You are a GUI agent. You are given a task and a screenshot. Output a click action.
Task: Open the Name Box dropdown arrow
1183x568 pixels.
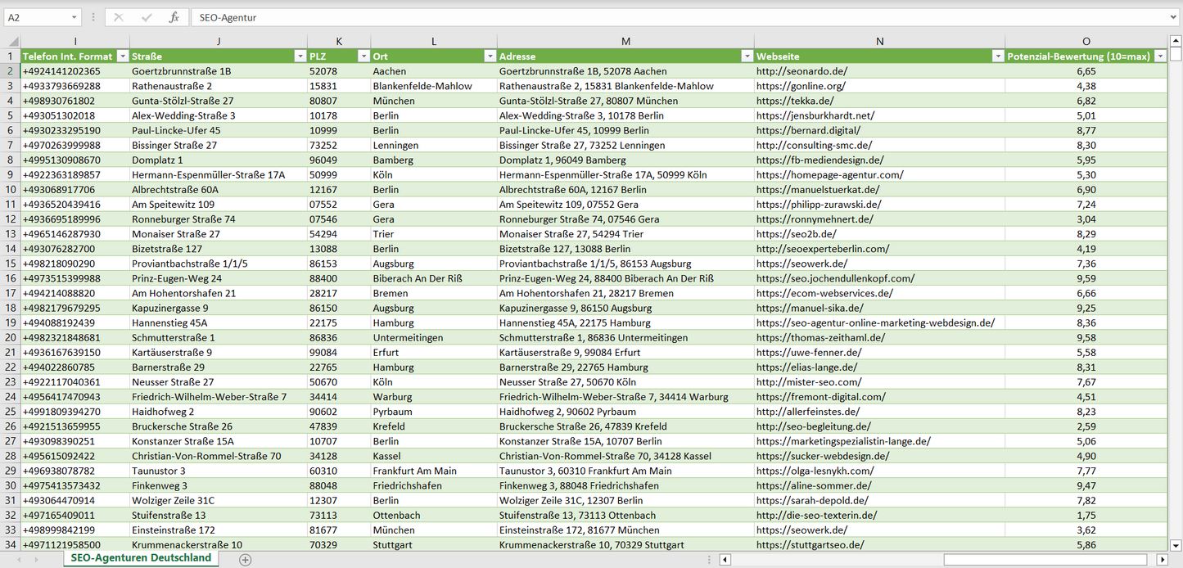pos(74,17)
